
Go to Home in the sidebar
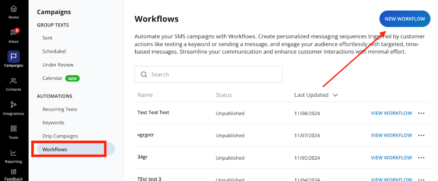[13, 12]
